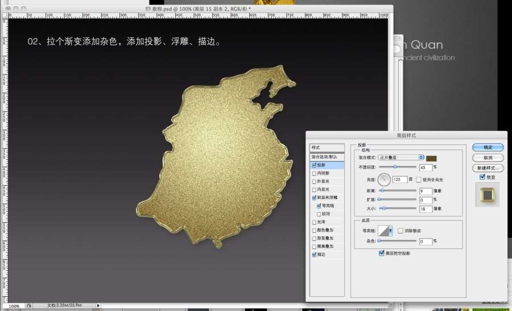Click the 等高线 contour curve thumbnail

click(385, 230)
